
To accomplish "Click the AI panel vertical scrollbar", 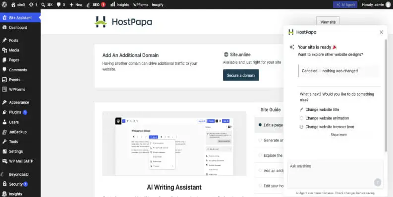I will 386,95.
